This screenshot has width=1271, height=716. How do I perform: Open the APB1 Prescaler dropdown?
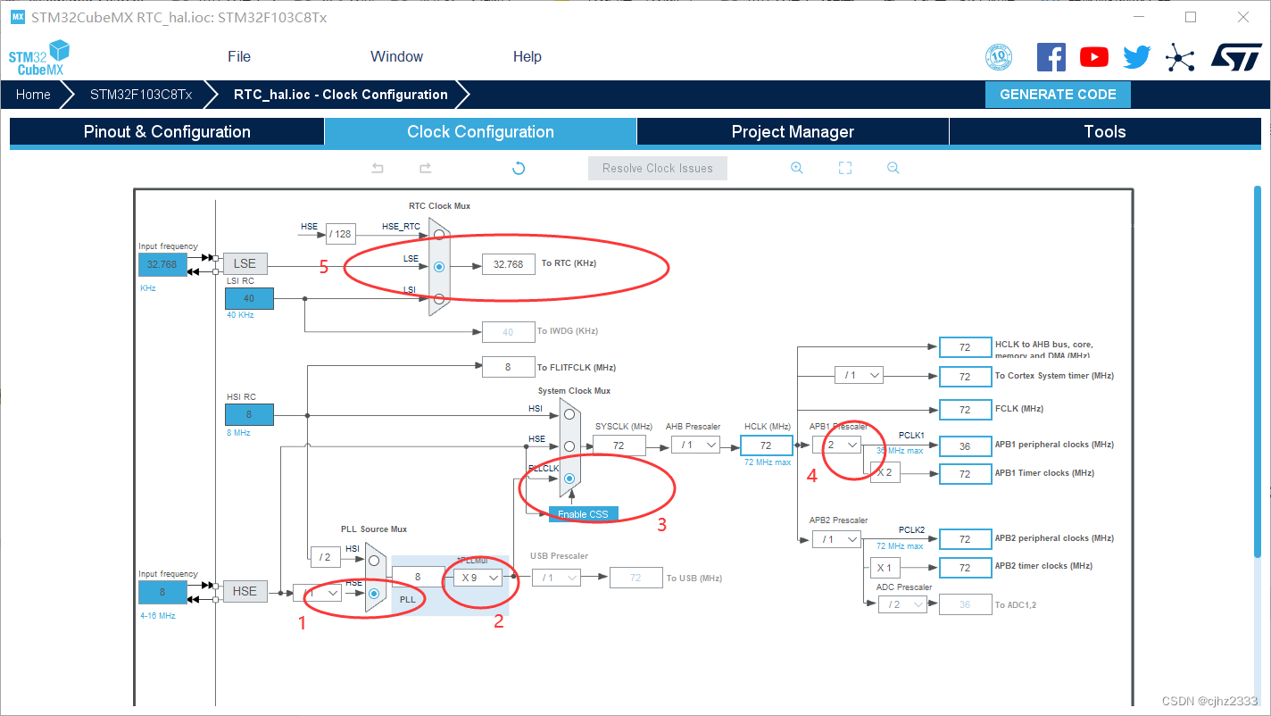(836, 444)
